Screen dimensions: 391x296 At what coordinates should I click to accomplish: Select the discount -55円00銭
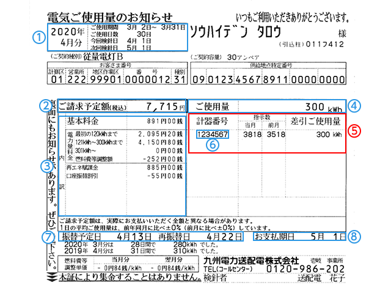coord(165,176)
